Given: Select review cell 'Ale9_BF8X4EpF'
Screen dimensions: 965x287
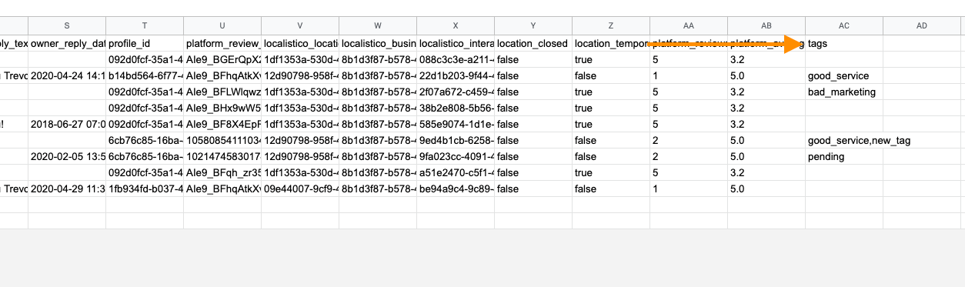Looking at the screenshot, I should click(x=222, y=125).
